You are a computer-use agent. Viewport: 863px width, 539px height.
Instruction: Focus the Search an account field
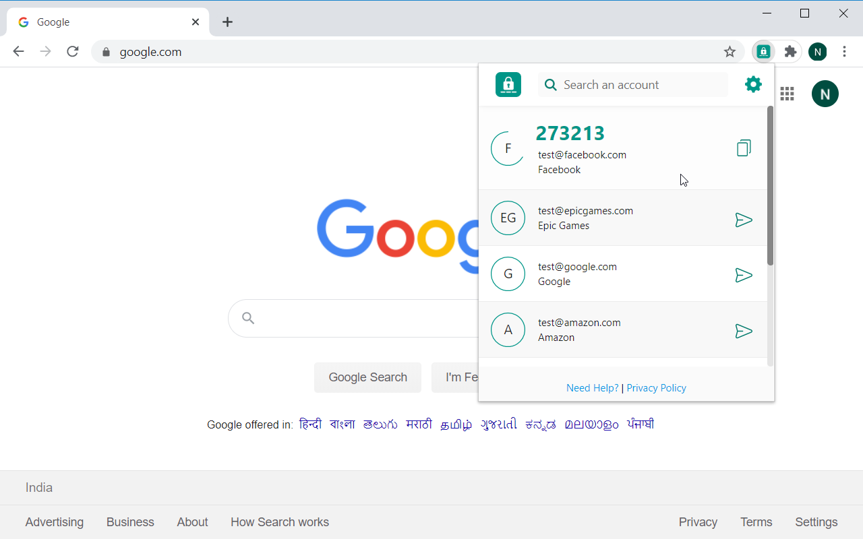pos(632,84)
